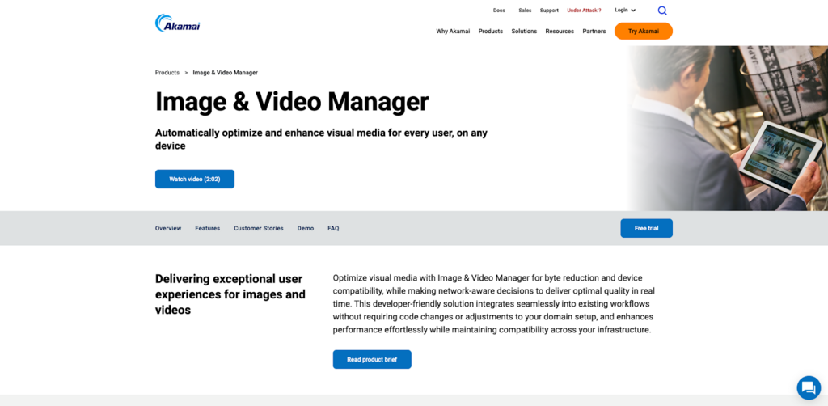Switch to the Features tab

click(x=207, y=228)
